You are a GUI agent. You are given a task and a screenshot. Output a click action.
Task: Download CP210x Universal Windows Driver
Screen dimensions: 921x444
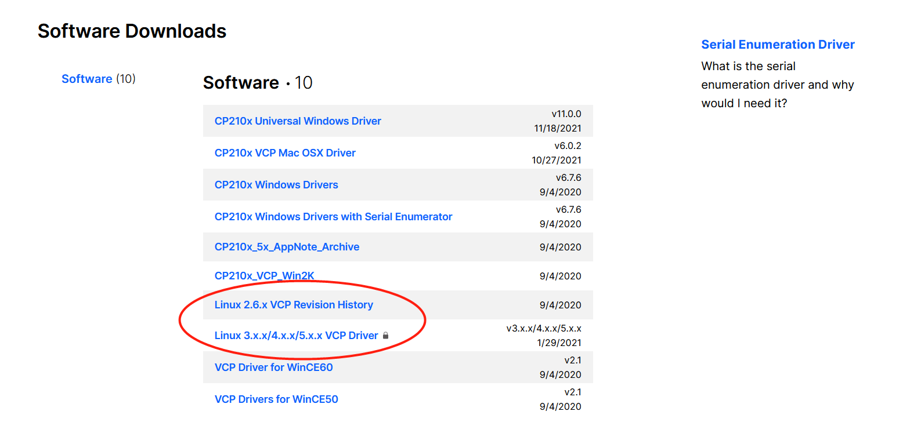coord(298,121)
